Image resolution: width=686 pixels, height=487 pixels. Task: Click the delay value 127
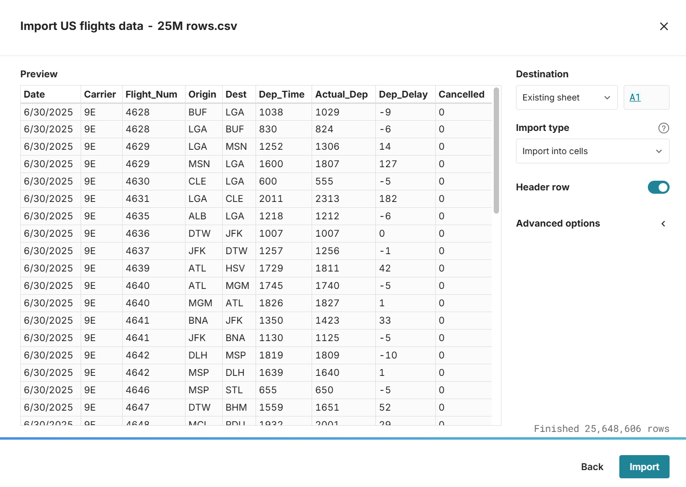tap(406, 164)
